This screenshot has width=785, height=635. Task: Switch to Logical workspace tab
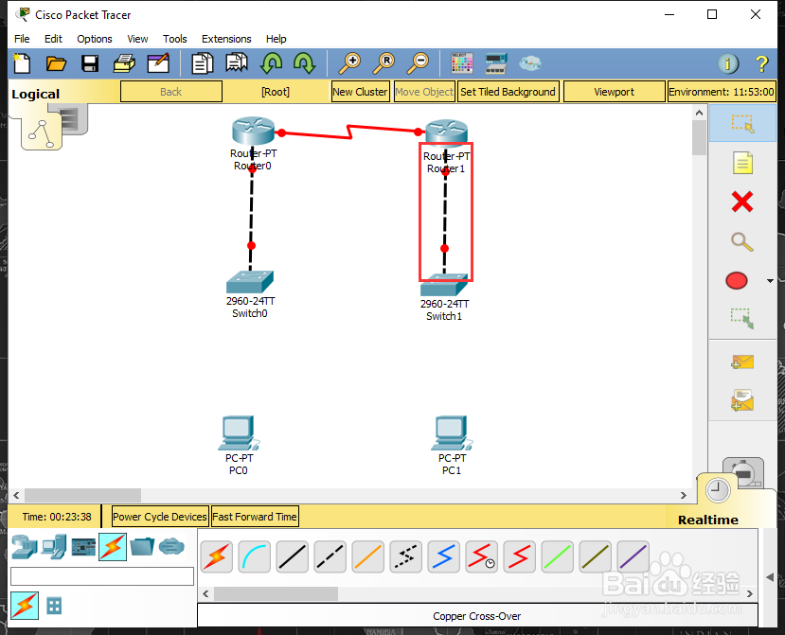pos(36,94)
